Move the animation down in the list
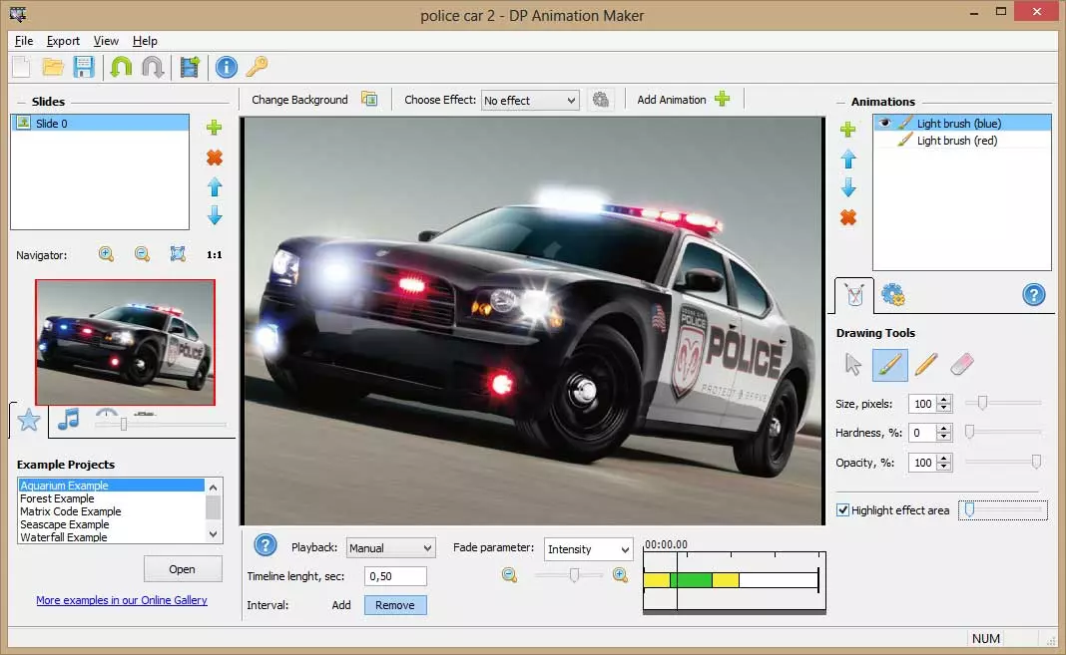 847,187
